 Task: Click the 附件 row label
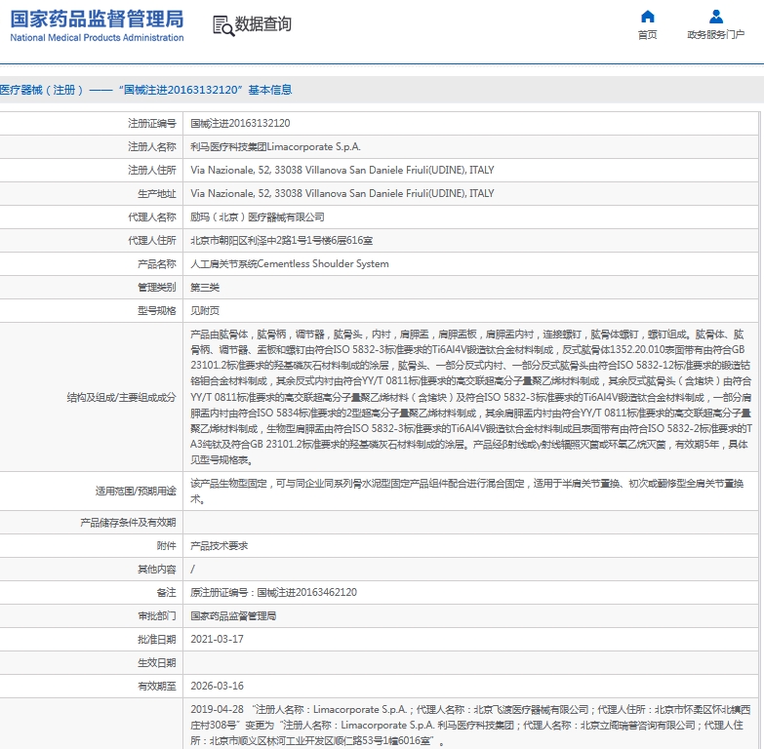coord(166,545)
